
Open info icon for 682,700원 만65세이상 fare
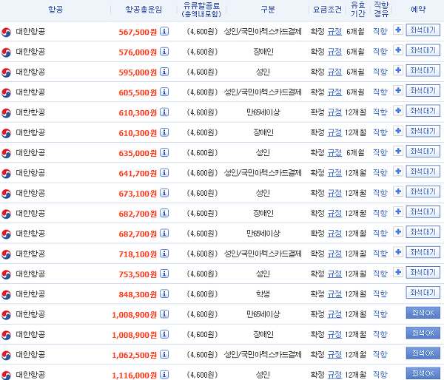[x=164, y=233]
